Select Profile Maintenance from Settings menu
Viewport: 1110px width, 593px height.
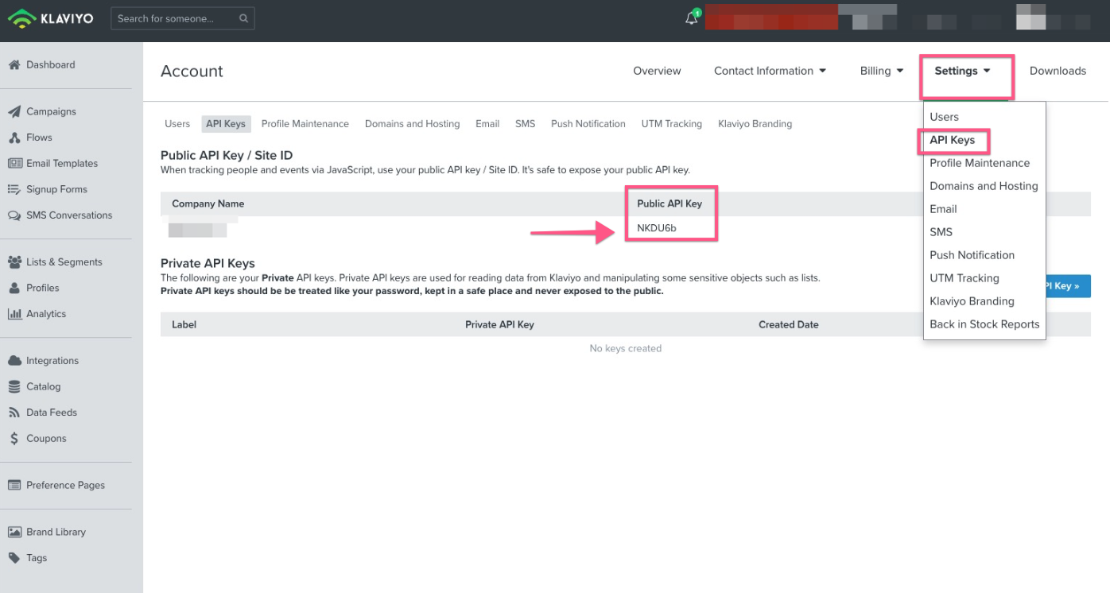(x=980, y=163)
